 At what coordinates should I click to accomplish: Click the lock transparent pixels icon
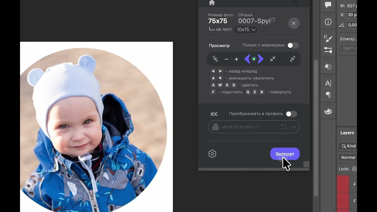point(354,169)
